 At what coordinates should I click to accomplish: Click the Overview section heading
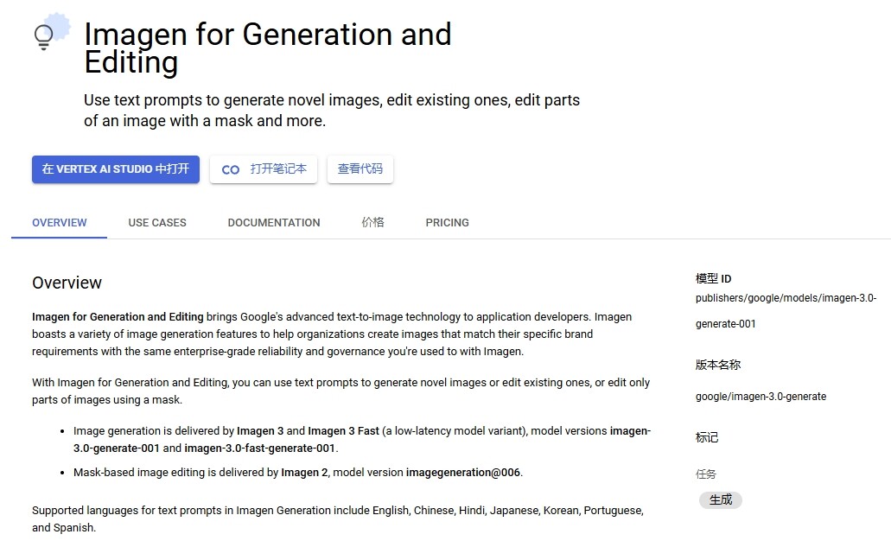tap(67, 283)
